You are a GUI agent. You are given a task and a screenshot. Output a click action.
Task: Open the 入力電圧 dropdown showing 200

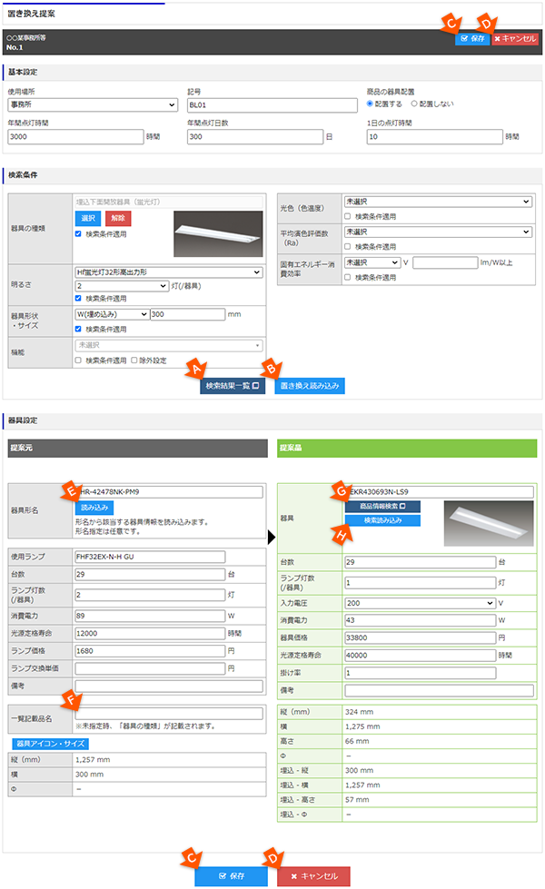[x=419, y=601]
